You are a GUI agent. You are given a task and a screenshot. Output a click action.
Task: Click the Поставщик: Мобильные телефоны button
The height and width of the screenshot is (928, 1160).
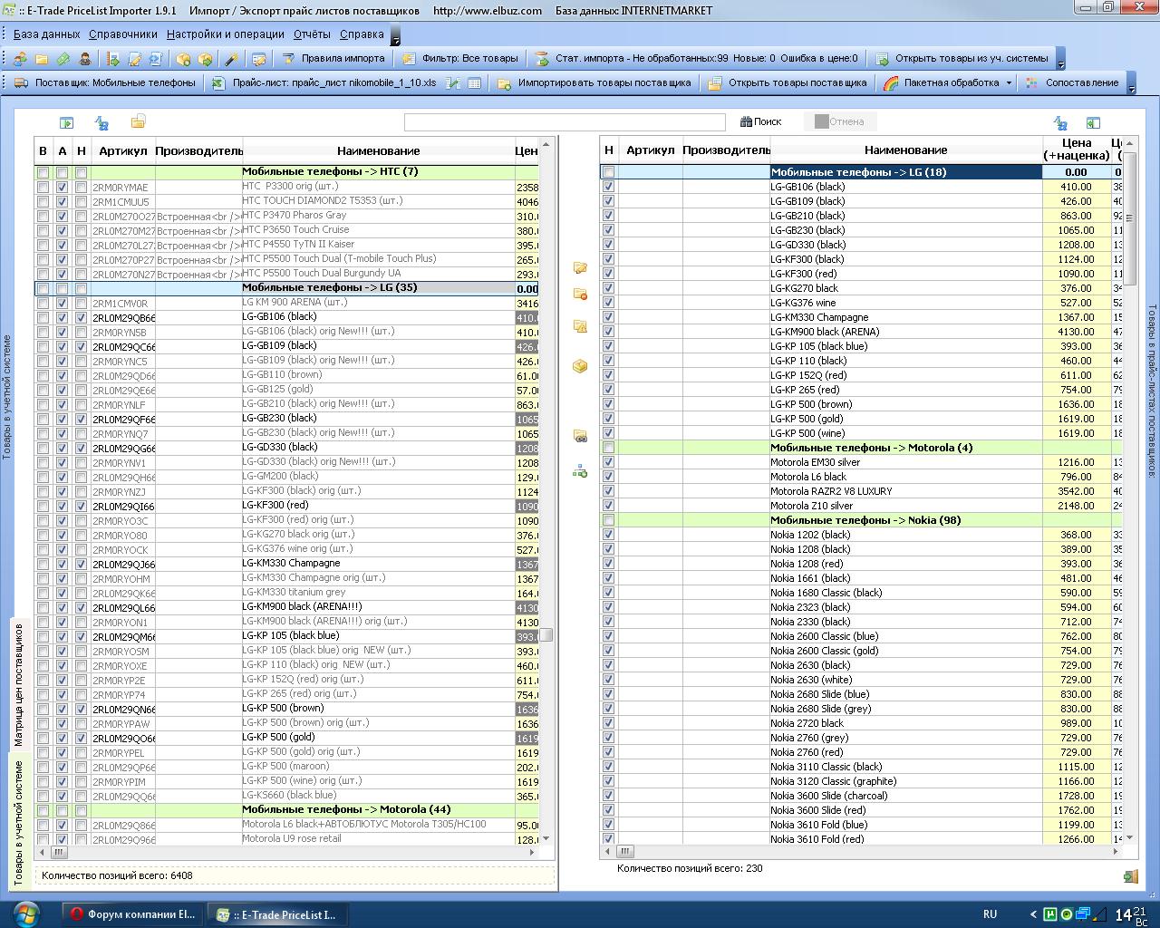tap(105, 83)
